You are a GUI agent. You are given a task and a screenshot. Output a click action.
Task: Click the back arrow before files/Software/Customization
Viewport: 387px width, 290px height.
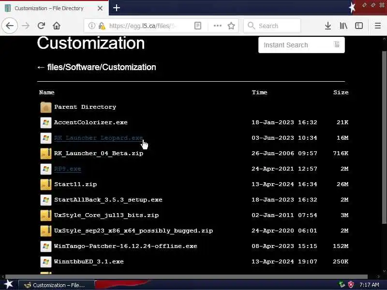coord(41,67)
